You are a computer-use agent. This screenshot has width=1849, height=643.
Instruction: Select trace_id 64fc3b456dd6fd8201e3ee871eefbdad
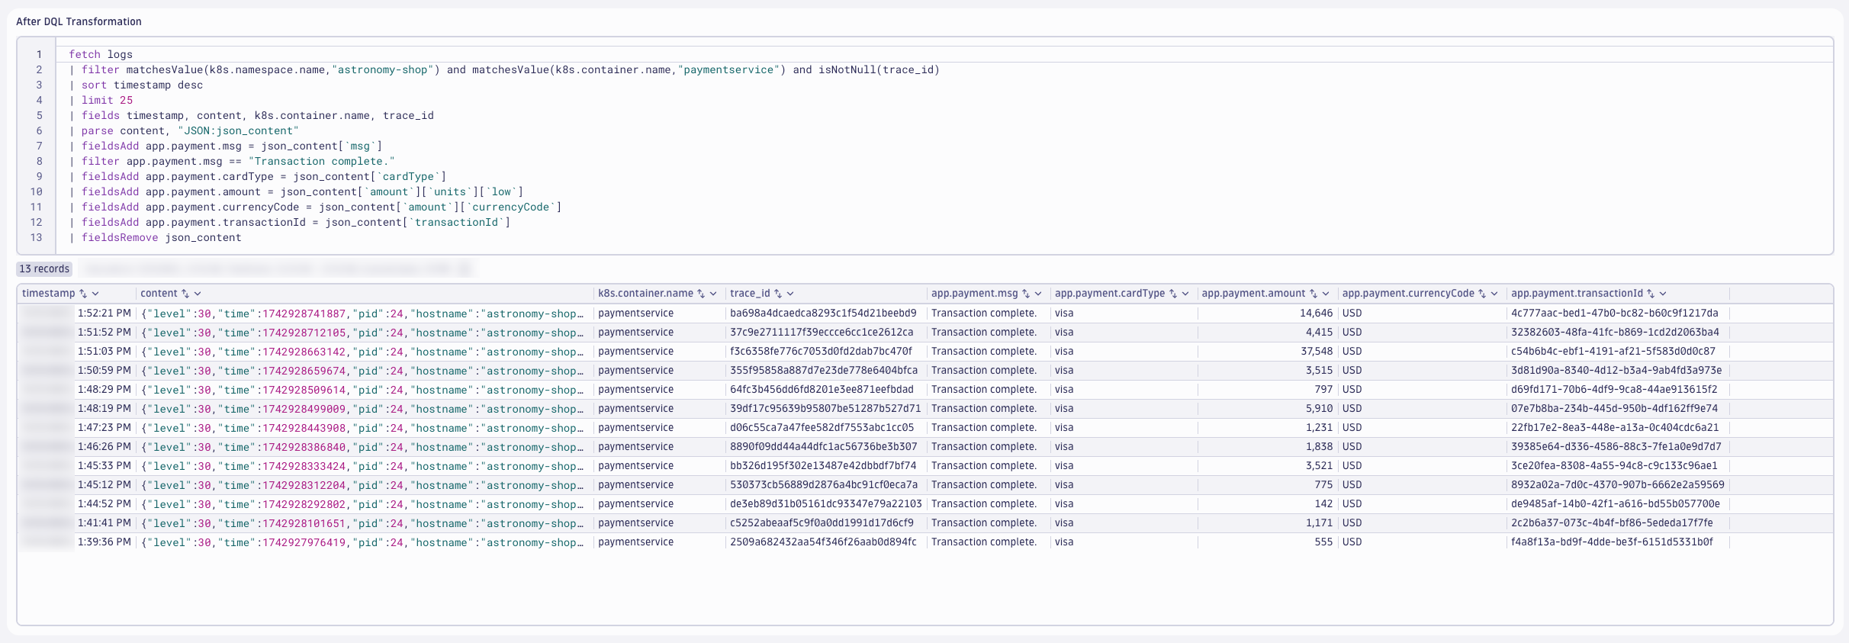tap(822, 390)
